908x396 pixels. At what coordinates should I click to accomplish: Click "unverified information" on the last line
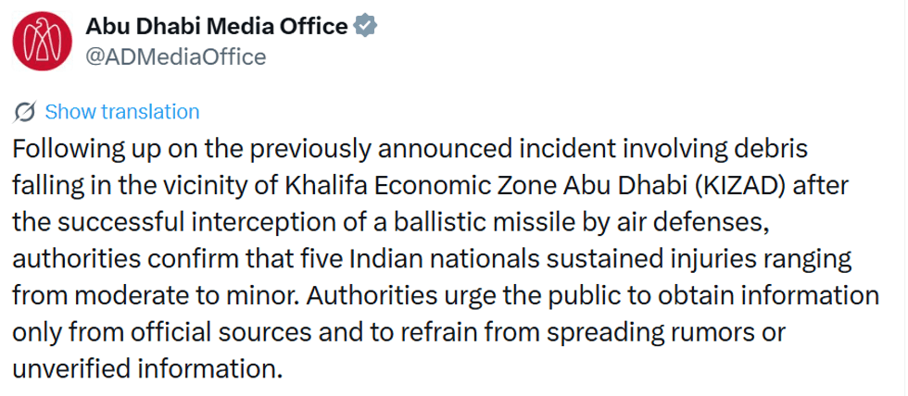coord(146,370)
